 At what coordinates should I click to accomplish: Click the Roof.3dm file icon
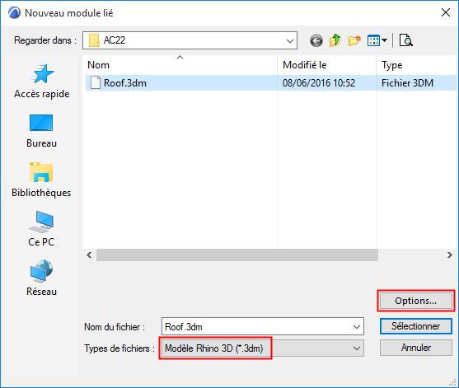pos(96,83)
